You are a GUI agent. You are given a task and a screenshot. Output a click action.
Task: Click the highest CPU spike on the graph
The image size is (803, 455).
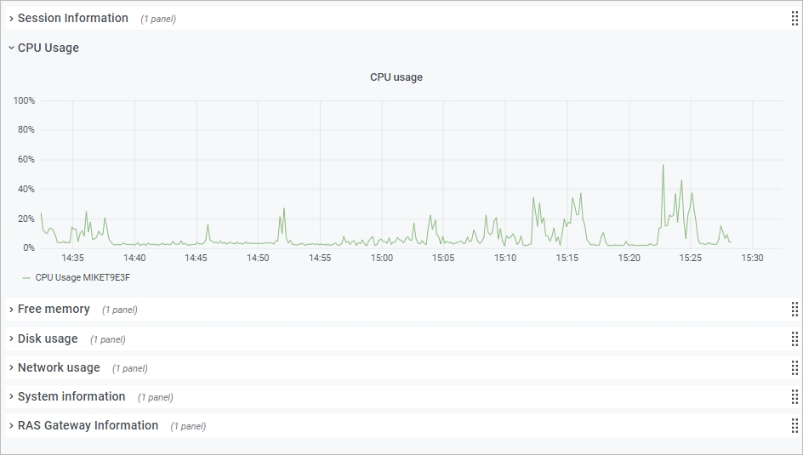[x=663, y=166]
